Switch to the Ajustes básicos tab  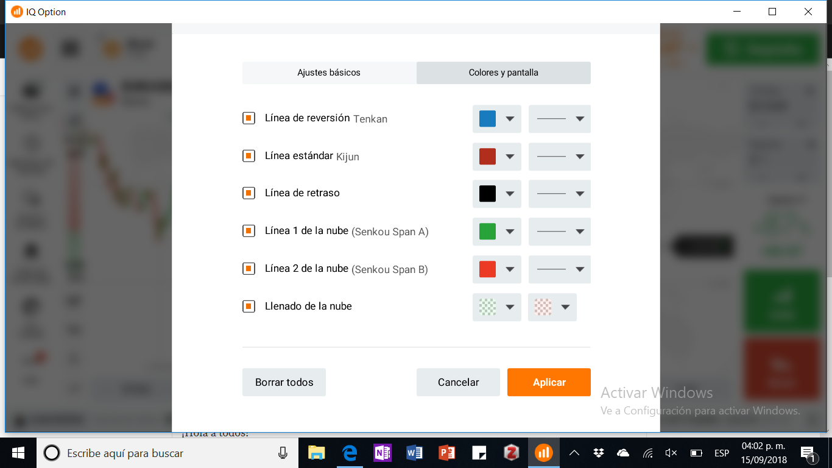pyautogui.click(x=329, y=73)
